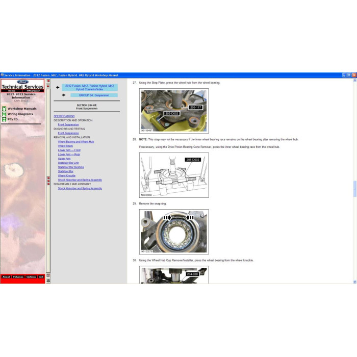The height and width of the screenshot is (357, 357).
Task: Restore down the Service Information window
Action: [349, 75]
